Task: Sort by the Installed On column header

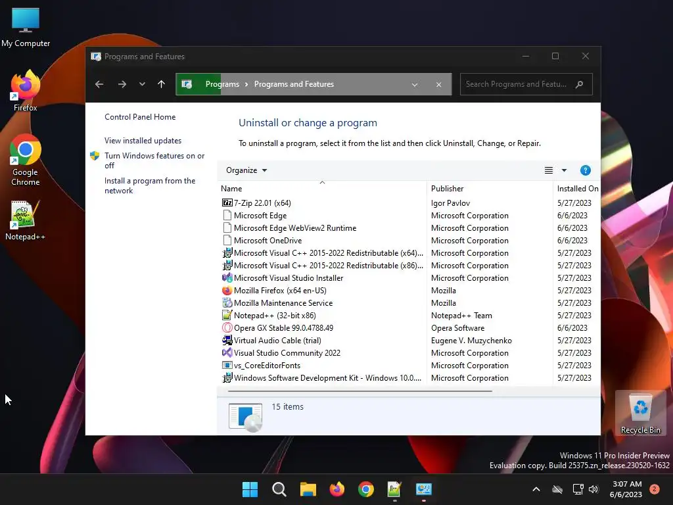Action: [577, 189]
